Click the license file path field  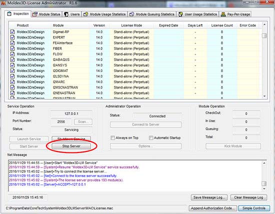(x=95, y=208)
